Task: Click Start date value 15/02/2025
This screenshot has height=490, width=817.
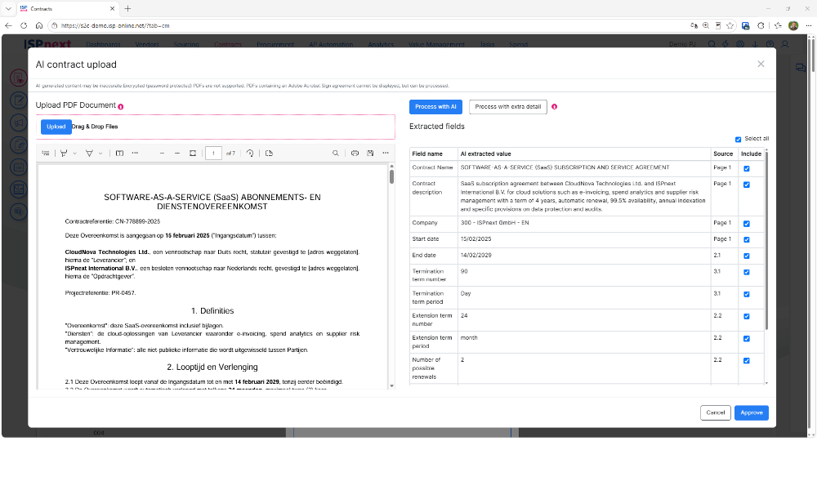Action: (x=475, y=239)
